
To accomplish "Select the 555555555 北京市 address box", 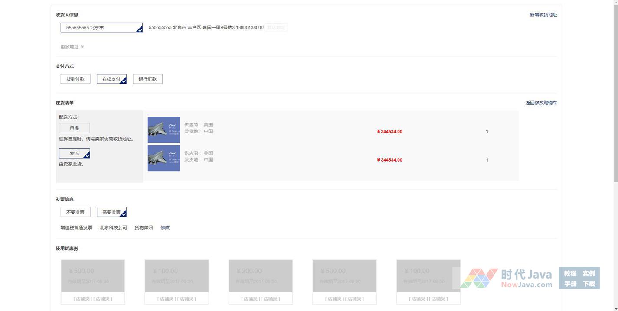I will pyautogui.click(x=101, y=28).
